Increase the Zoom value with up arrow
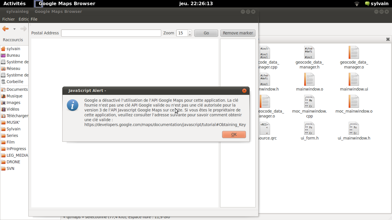The width and height of the screenshot is (392, 220). [190, 32]
